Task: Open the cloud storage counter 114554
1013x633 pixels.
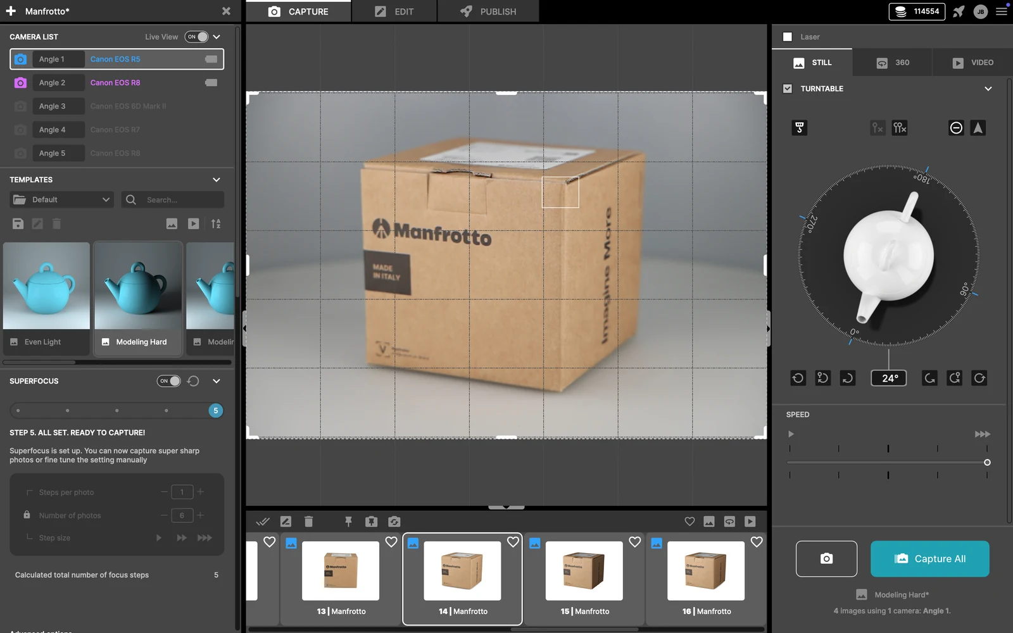Action: pyautogui.click(x=917, y=11)
